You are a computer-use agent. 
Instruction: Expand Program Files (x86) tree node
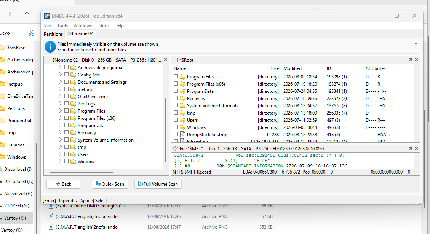(60, 118)
